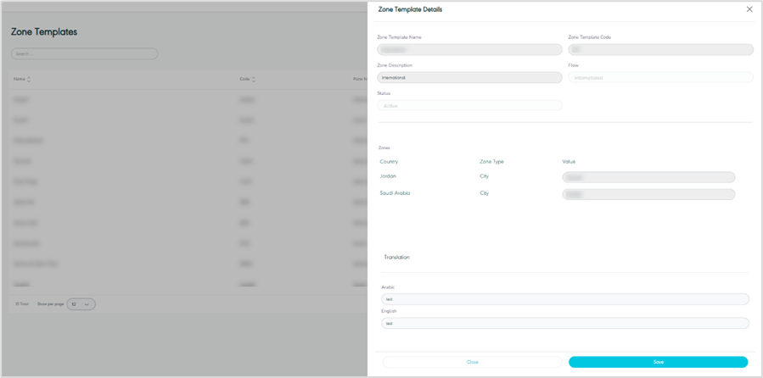Open the Status dropdown showing Active
Screen dimensions: 763x378
469,106
